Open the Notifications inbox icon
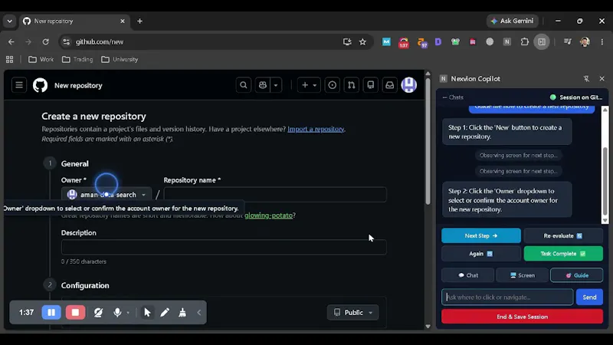 [389, 85]
